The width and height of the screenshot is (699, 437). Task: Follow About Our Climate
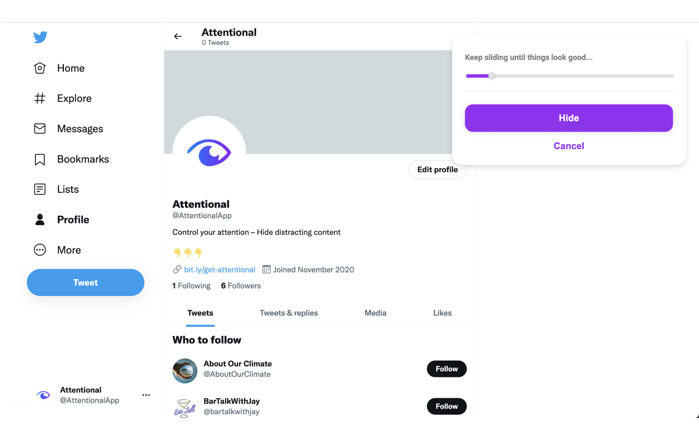point(446,369)
